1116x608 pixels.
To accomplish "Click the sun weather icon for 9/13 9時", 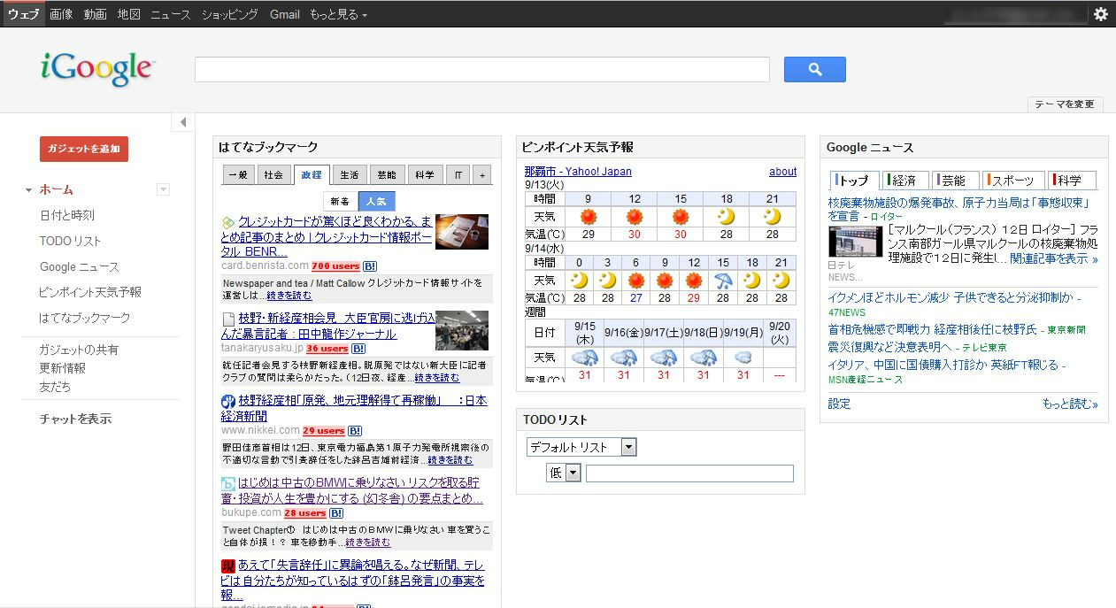I will (x=589, y=217).
